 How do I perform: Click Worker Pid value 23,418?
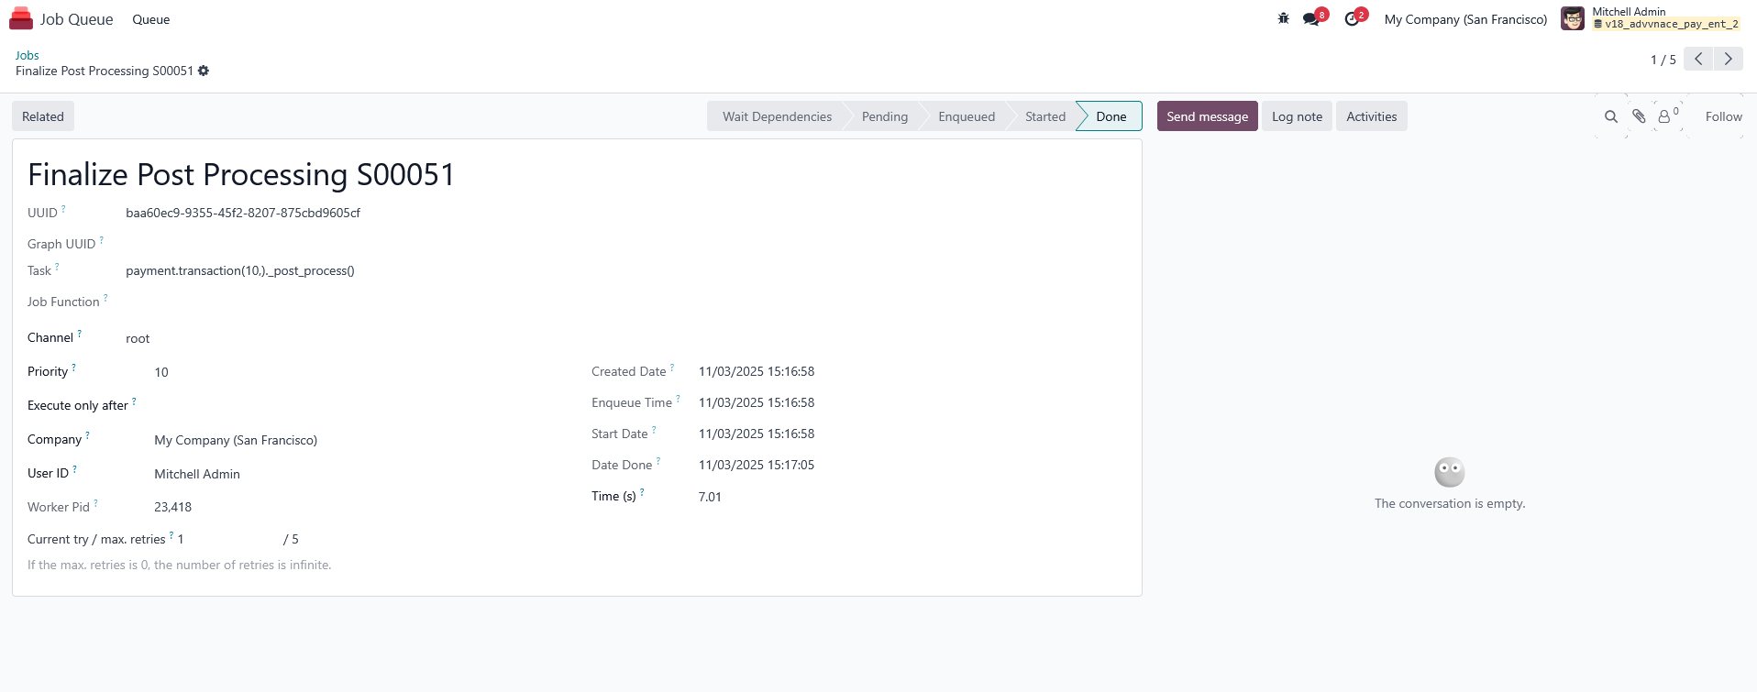coord(172,507)
